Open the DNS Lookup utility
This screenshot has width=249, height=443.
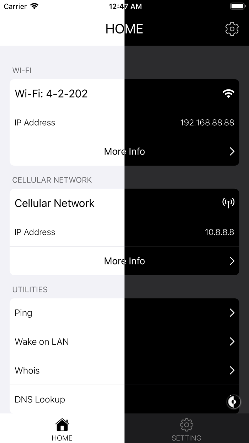[39, 399]
